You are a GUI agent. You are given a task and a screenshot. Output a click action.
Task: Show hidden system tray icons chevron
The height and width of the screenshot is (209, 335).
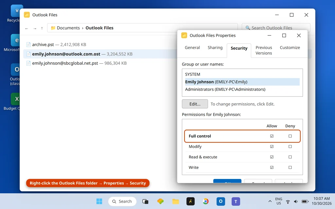click(x=270, y=201)
